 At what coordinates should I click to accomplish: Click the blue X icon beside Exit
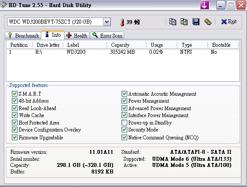(x=224, y=22)
